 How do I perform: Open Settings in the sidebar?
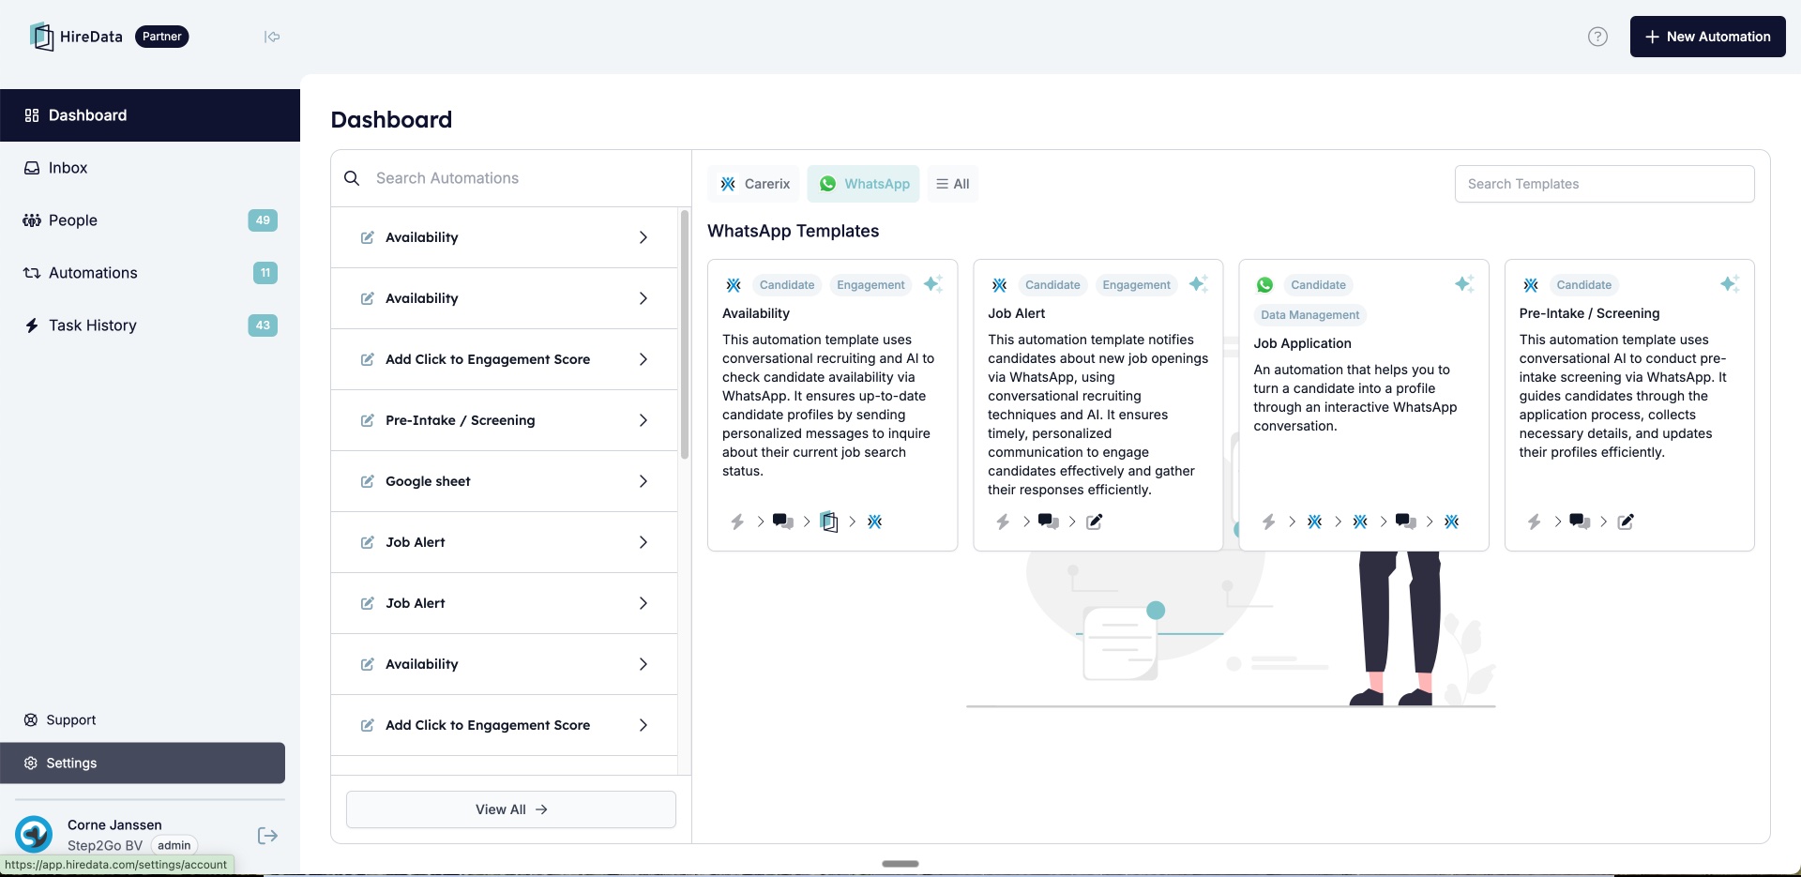143,764
